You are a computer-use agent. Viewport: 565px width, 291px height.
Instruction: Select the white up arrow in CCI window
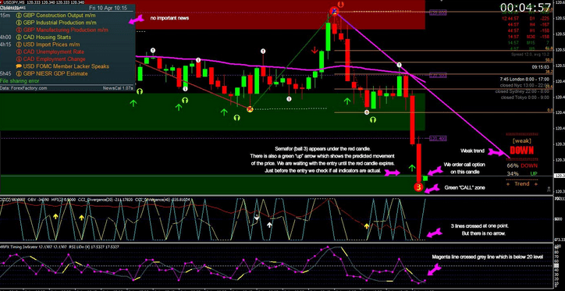[x=269, y=225]
